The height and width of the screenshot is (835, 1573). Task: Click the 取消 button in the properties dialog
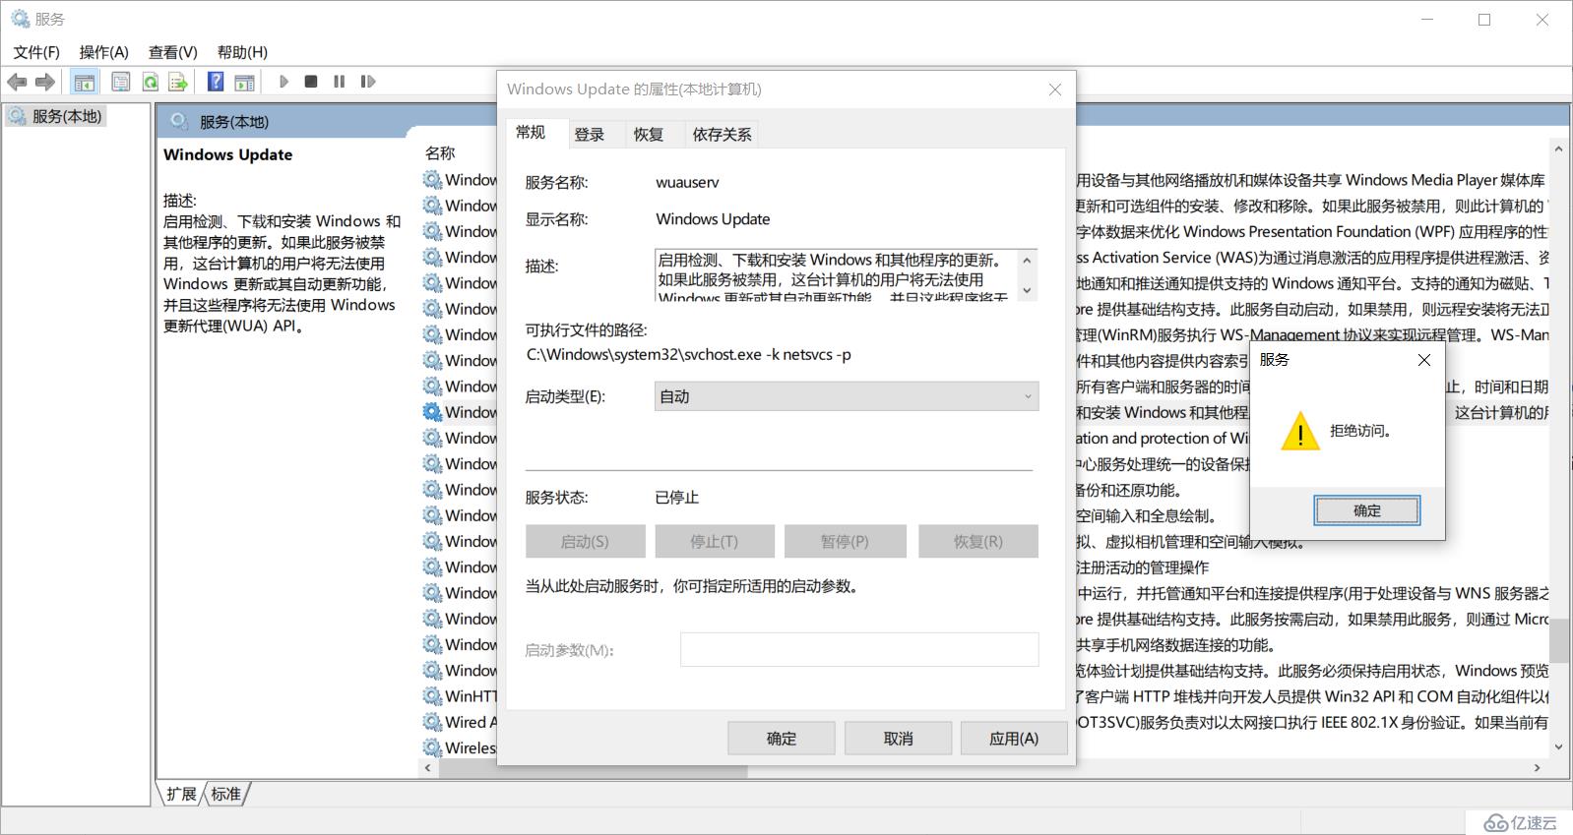point(899,739)
